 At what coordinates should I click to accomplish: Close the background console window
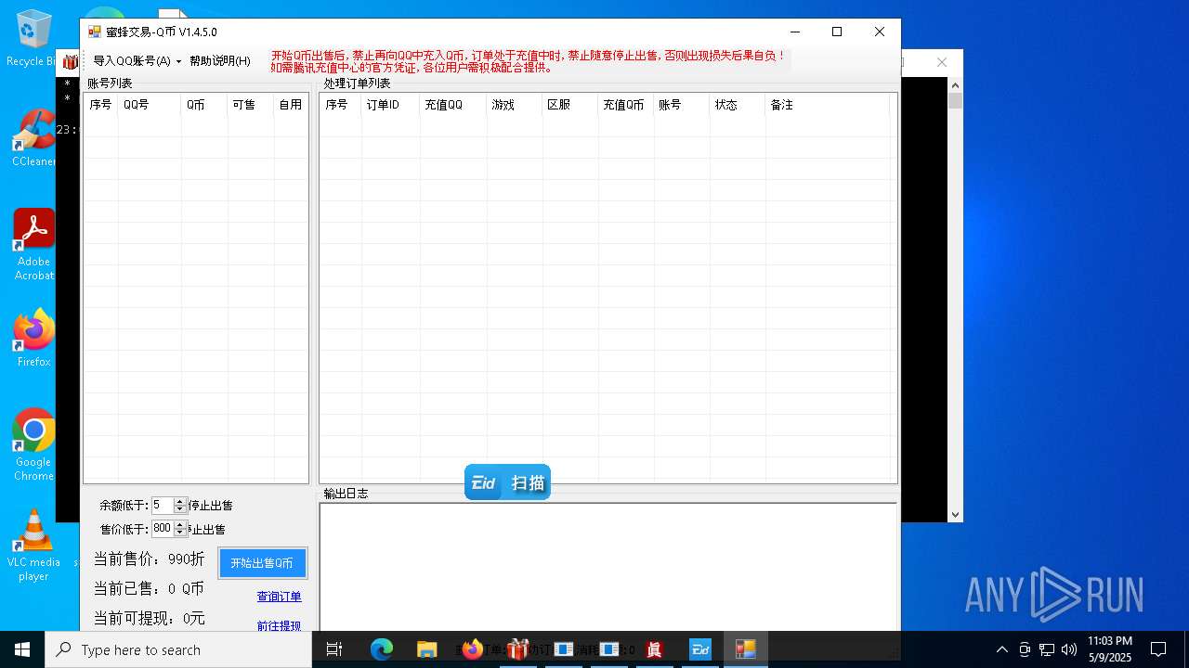(x=942, y=62)
